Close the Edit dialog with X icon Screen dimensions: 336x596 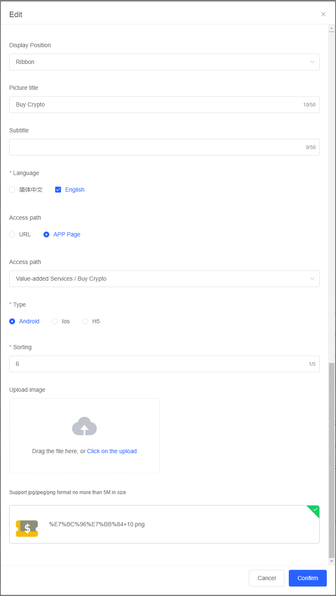323,14
